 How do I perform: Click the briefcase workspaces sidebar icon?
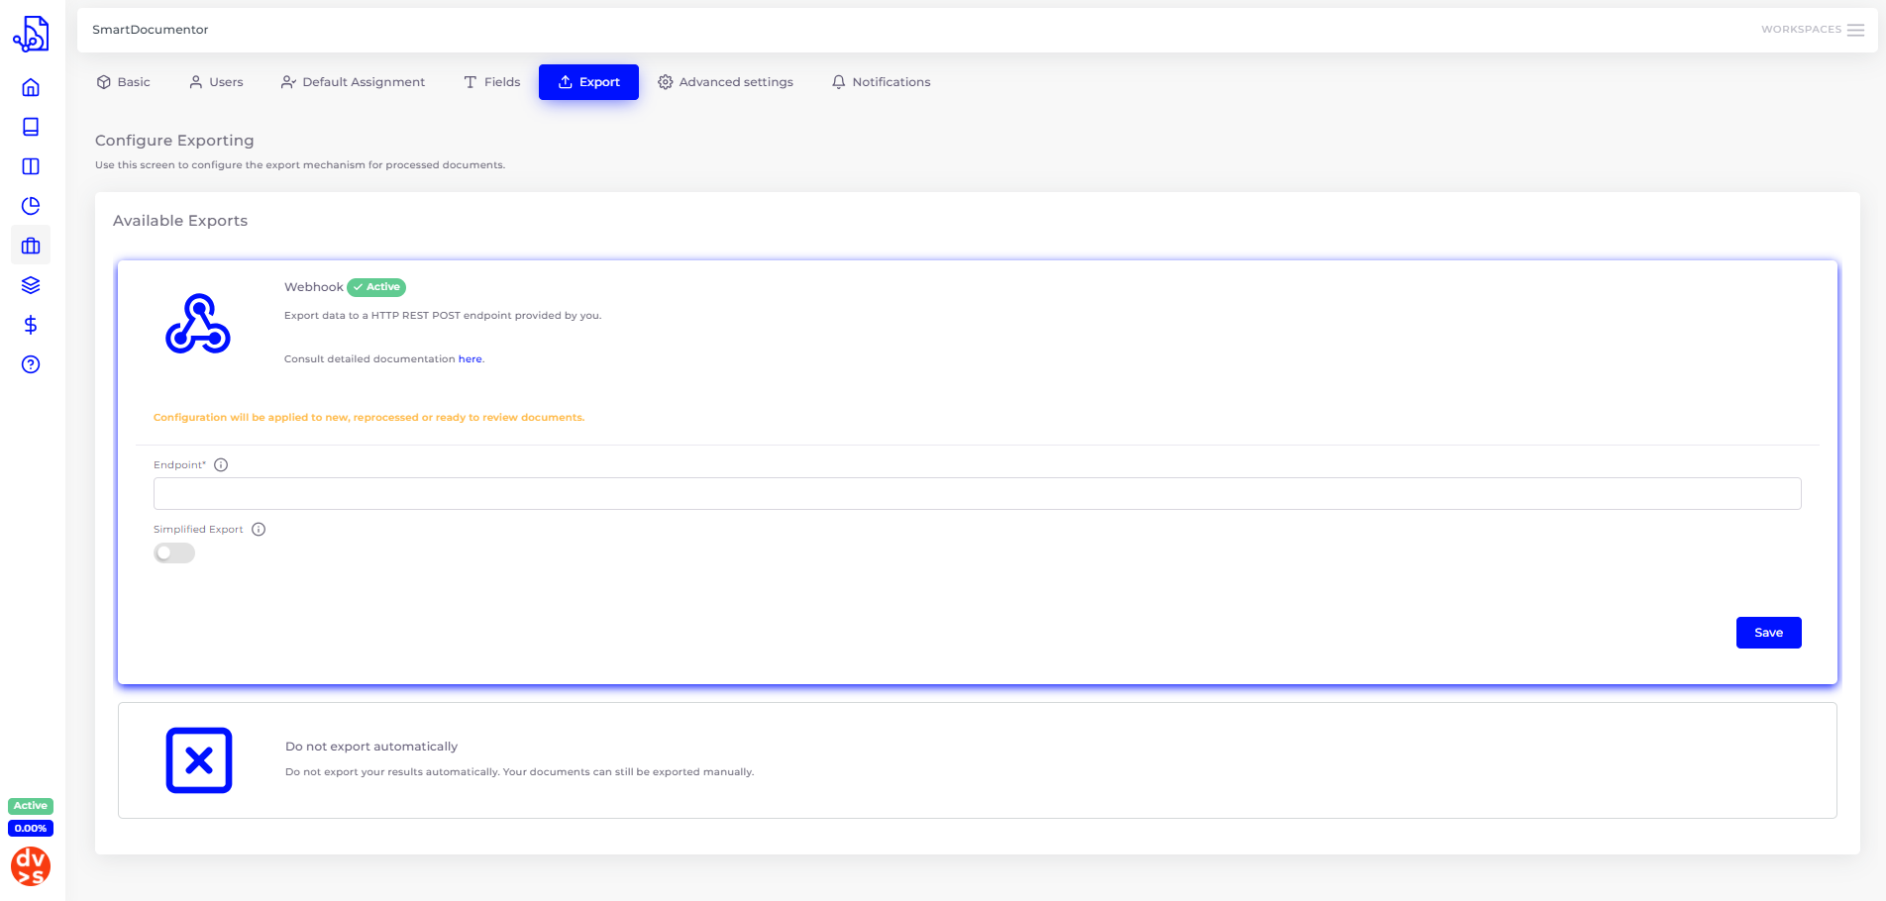[31, 246]
